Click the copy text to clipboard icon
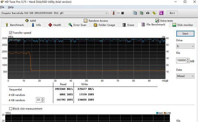Image resolution: width=198 pixels, height=122 pixels. pyautogui.click(x=135, y=13)
